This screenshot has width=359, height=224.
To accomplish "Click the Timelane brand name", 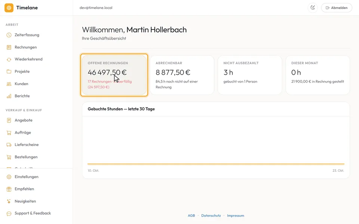I will (27, 8).
